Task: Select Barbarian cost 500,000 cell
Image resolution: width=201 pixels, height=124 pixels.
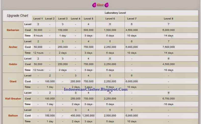Action: point(88,30)
